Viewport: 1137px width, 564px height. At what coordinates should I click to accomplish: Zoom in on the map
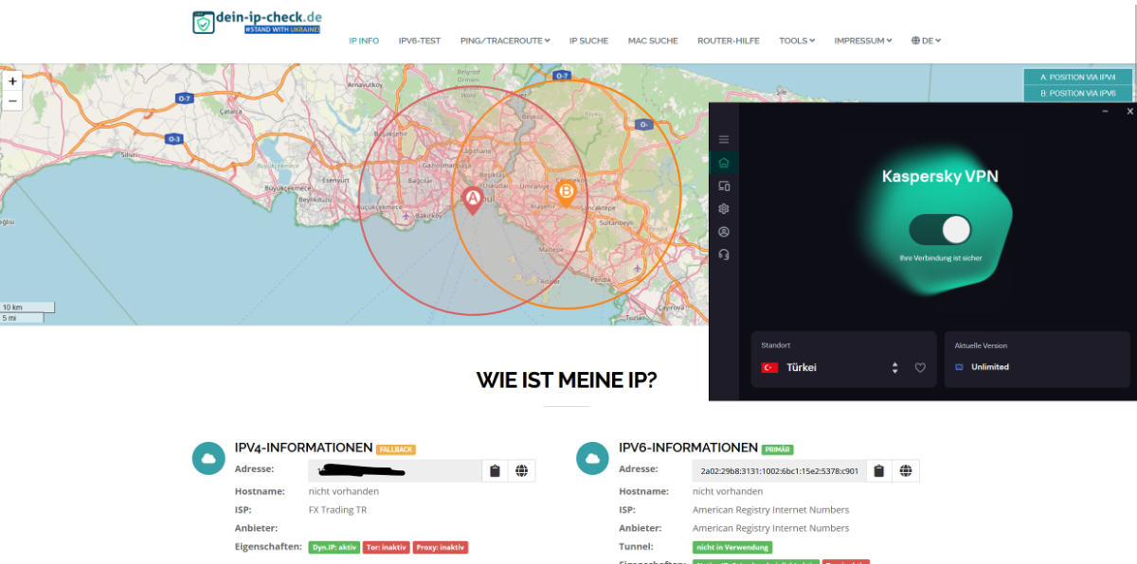(12, 81)
